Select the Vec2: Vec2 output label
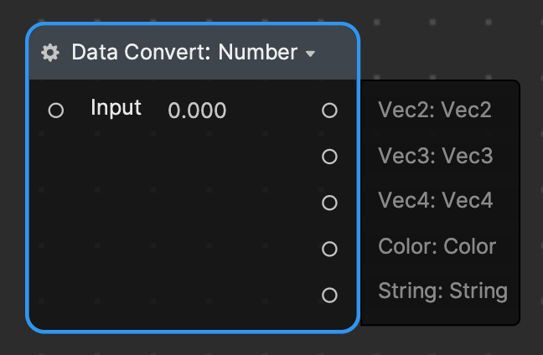Screen dimensions: 543x355 point(435,110)
